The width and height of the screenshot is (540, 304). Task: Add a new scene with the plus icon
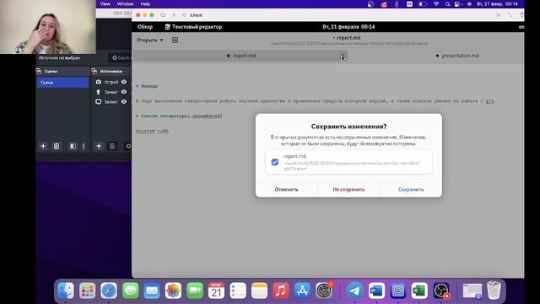pyautogui.click(x=43, y=146)
